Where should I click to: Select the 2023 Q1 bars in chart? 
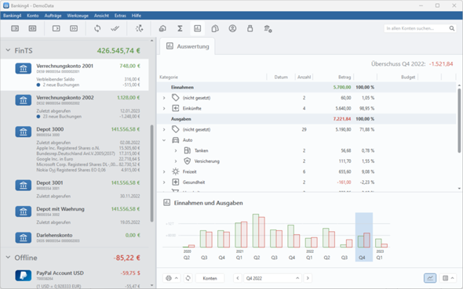[381, 243]
